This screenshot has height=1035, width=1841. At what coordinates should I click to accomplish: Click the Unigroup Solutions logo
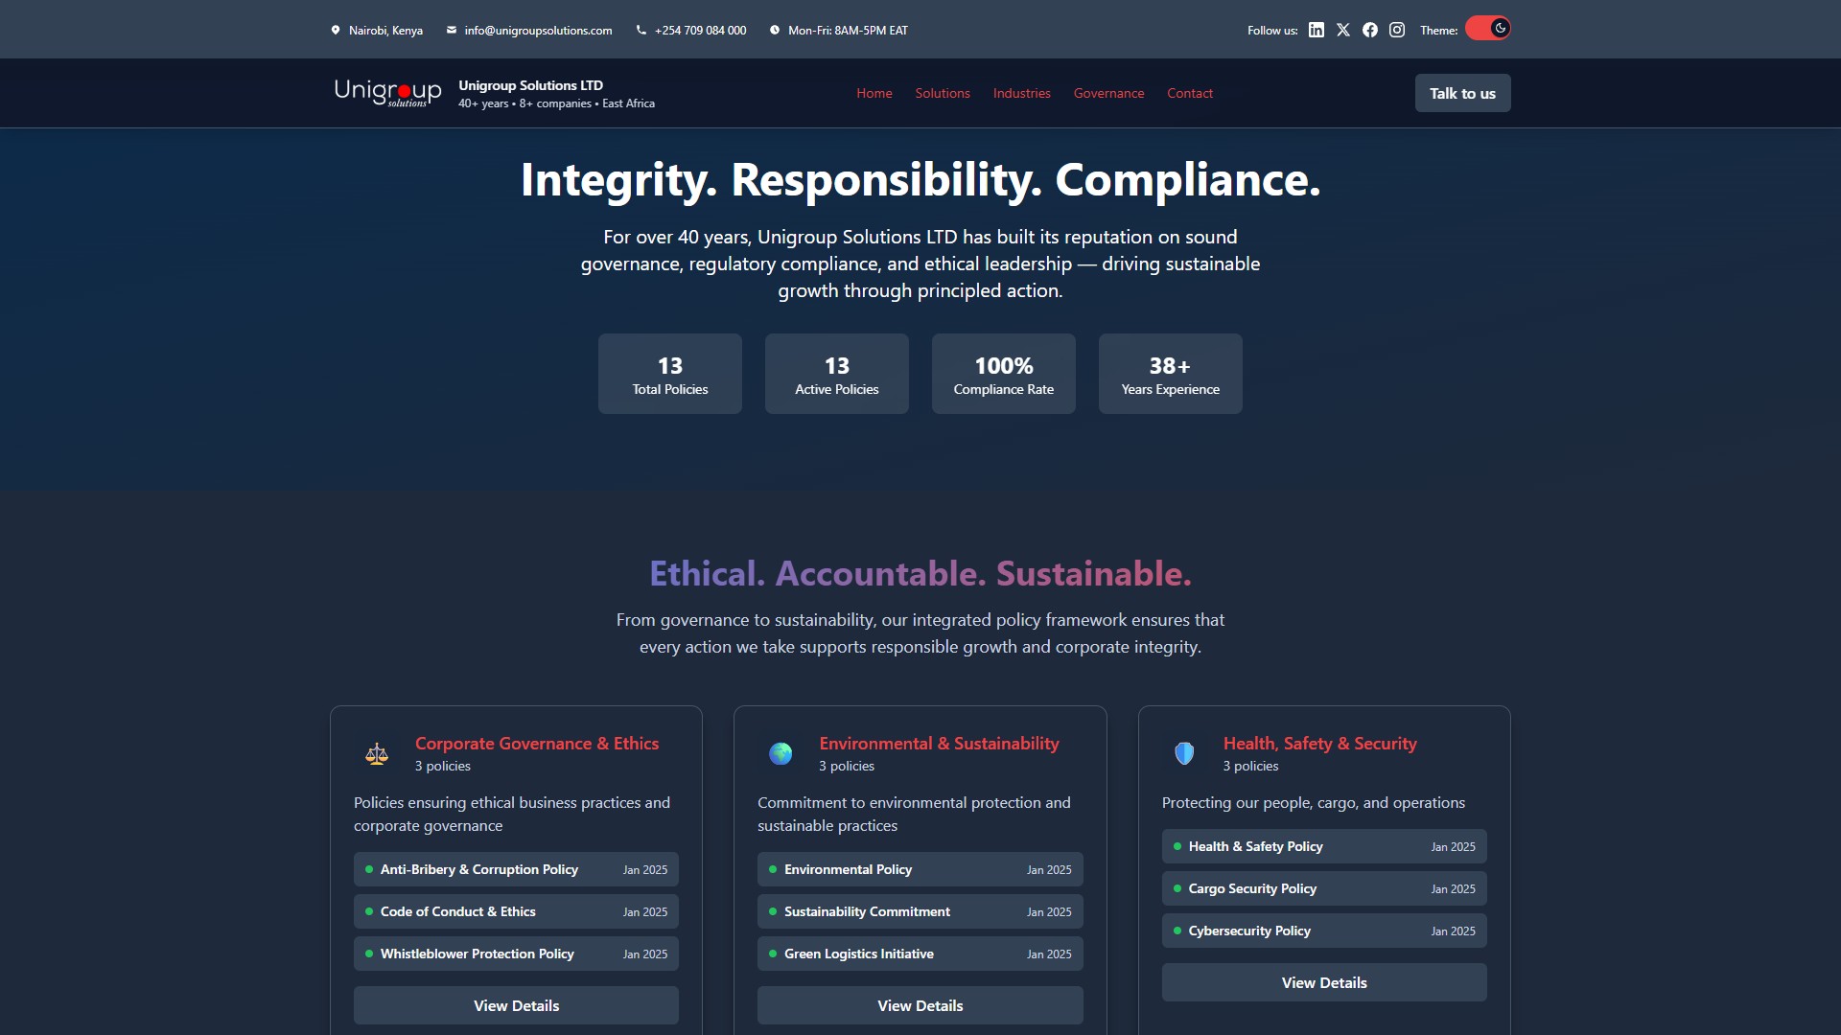tap(387, 92)
